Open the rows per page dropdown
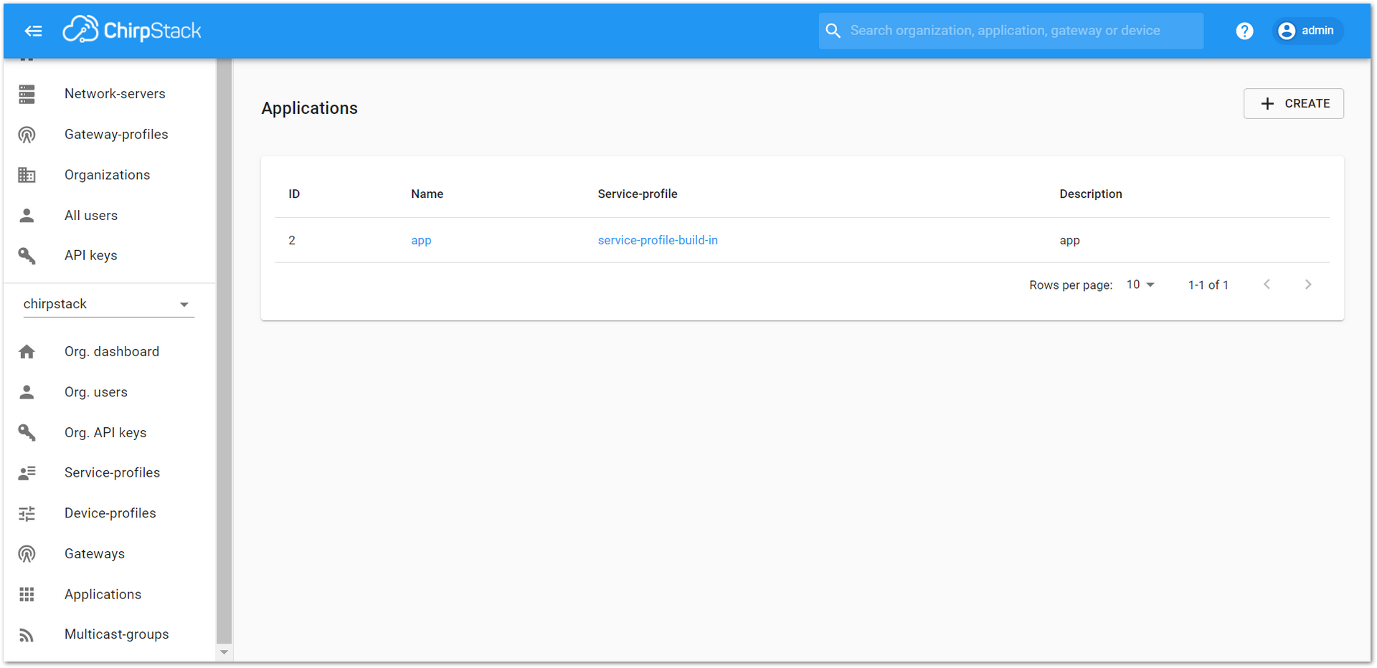1377x668 pixels. click(x=1140, y=285)
